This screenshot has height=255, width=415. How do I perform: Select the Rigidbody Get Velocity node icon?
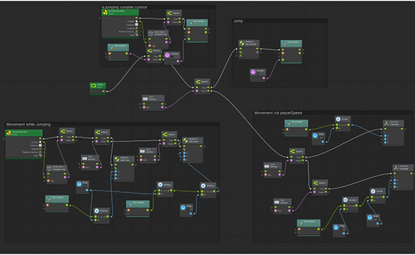242,43
